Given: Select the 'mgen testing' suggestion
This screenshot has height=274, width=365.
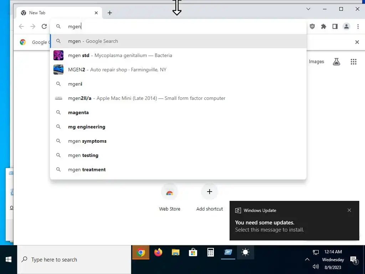Looking at the screenshot, I should [178, 156].
